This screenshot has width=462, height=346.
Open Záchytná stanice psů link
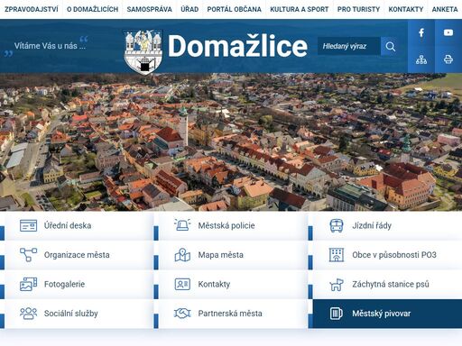pyautogui.click(x=391, y=284)
